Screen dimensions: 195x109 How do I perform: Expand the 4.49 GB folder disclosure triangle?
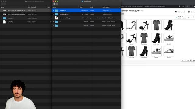(53, 22)
